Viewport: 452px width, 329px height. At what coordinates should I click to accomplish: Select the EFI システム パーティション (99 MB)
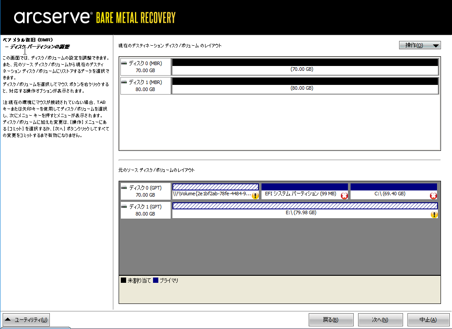304,191
